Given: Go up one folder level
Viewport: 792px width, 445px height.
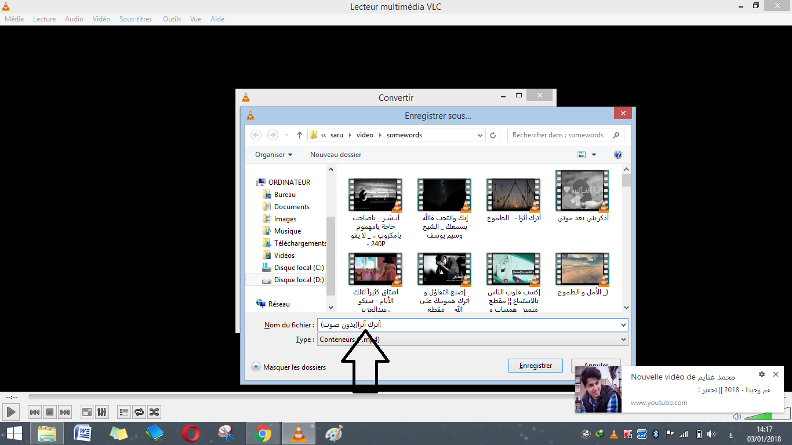Looking at the screenshot, I should click(x=300, y=135).
